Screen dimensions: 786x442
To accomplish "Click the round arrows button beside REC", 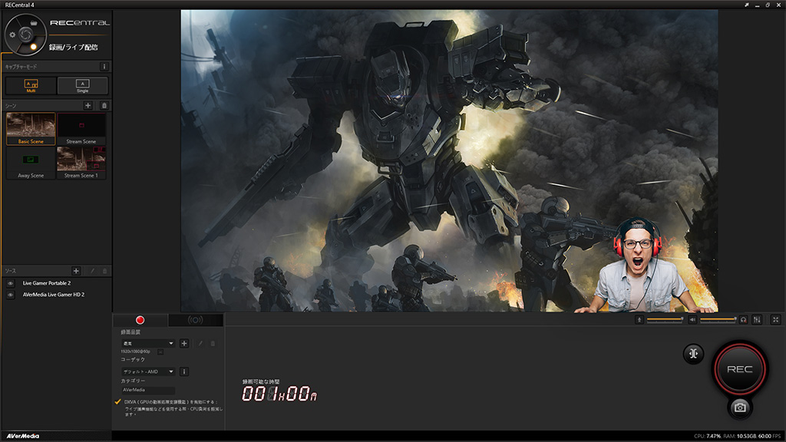I will (693, 354).
